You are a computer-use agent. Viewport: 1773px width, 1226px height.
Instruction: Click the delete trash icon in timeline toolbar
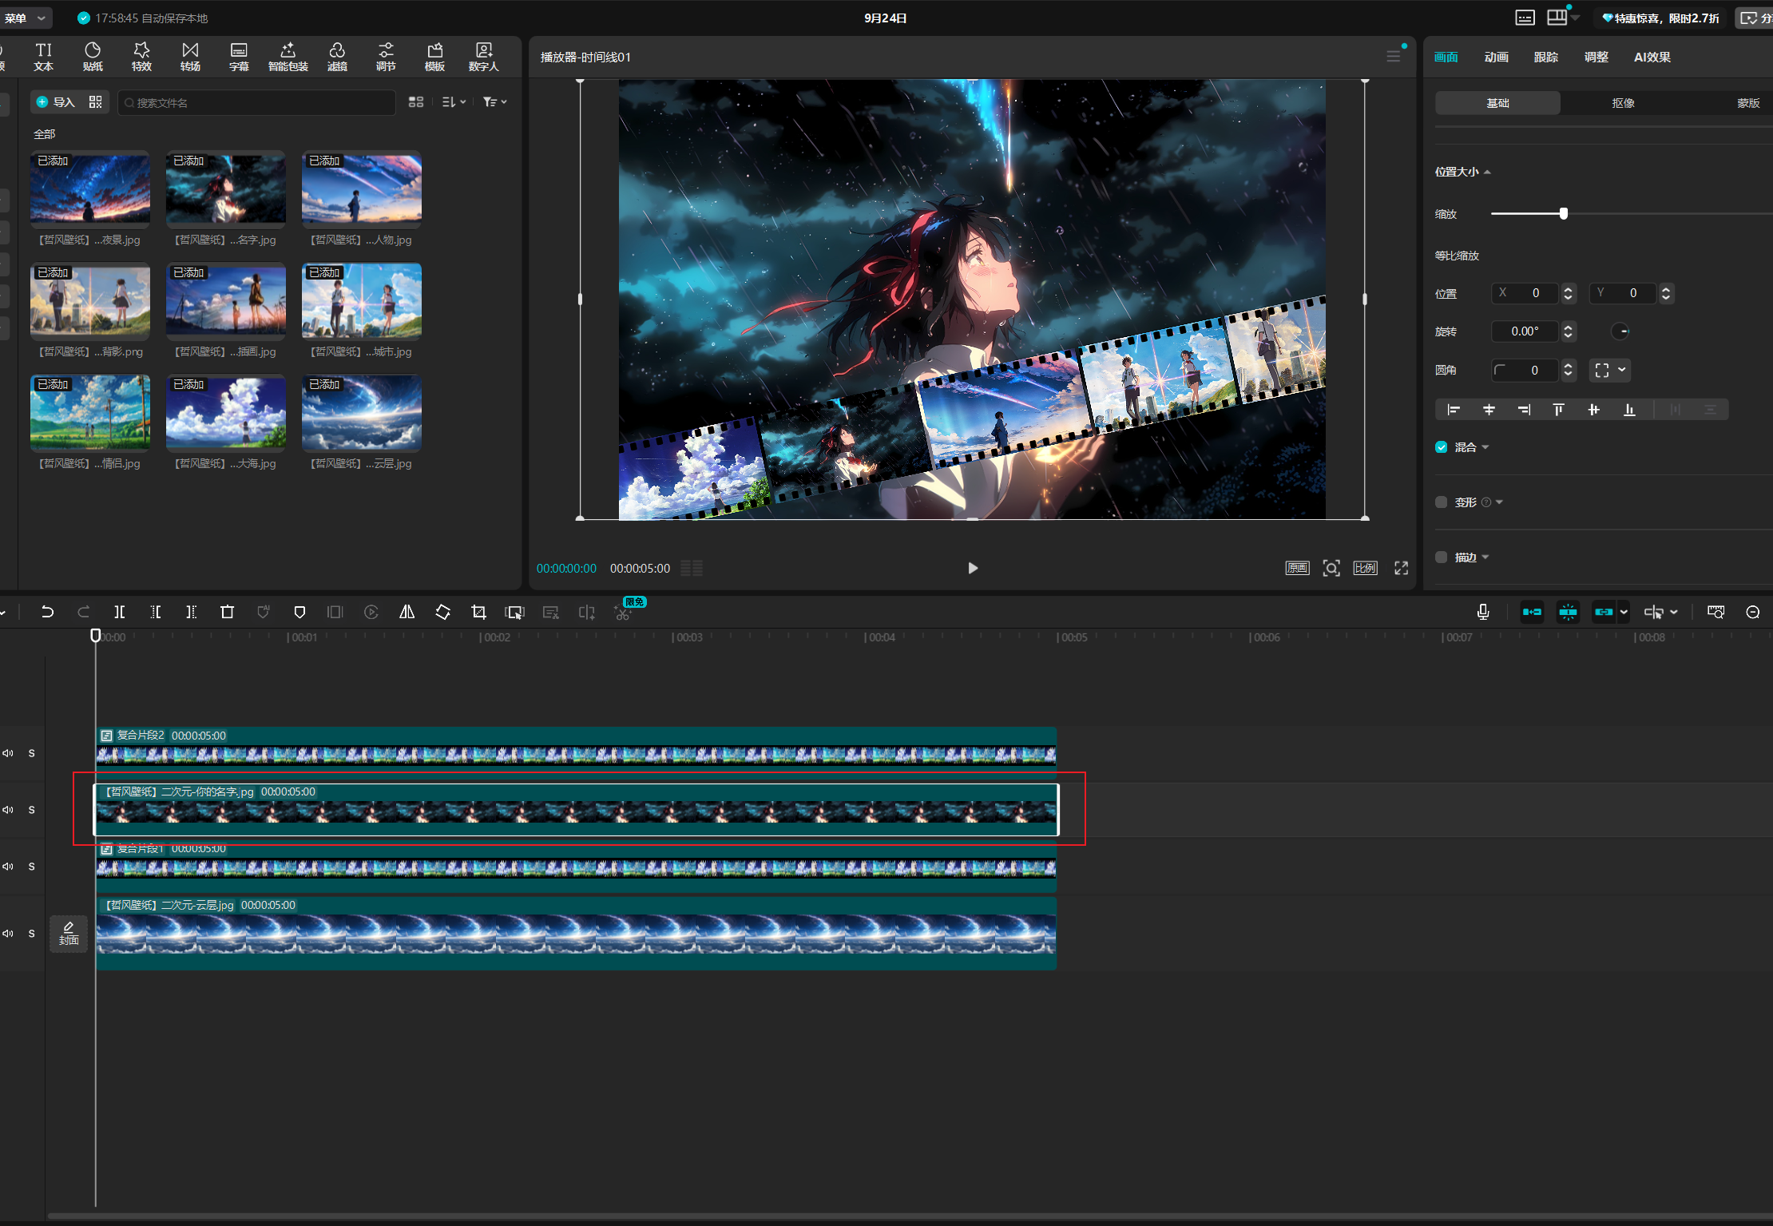click(227, 612)
